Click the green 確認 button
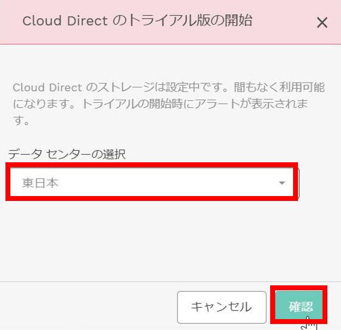Image resolution: width=341 pixels, height=330 pixels. coord(300,307)
